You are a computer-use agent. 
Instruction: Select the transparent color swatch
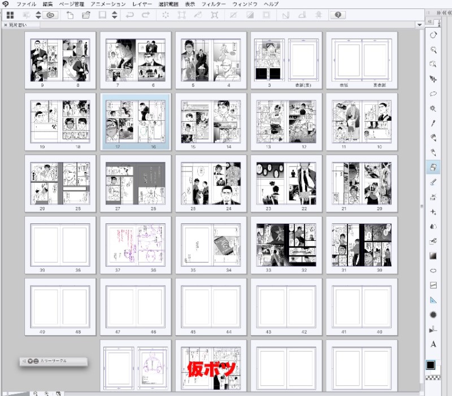(433, 377)
